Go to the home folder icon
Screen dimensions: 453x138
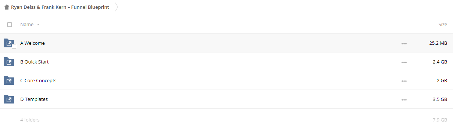point(6,7)
